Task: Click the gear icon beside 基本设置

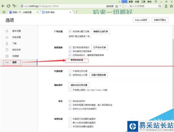Action: click(x=7, y=31)
